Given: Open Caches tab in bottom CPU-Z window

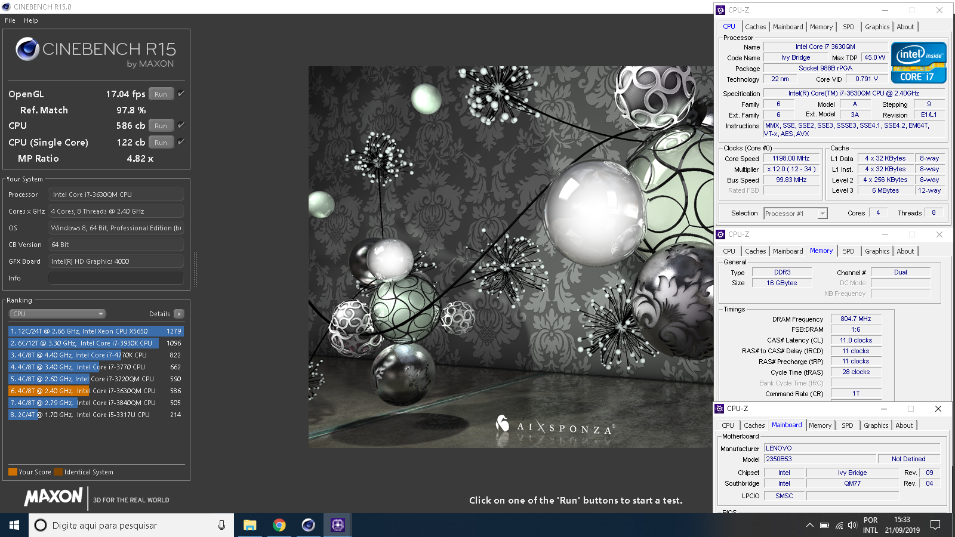Looking at the screenshot, I should (x=754, y=425).
